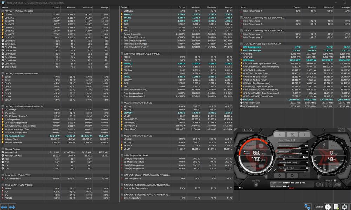Toggle the link icon next to Temp Limit

(x=276, y=151)
